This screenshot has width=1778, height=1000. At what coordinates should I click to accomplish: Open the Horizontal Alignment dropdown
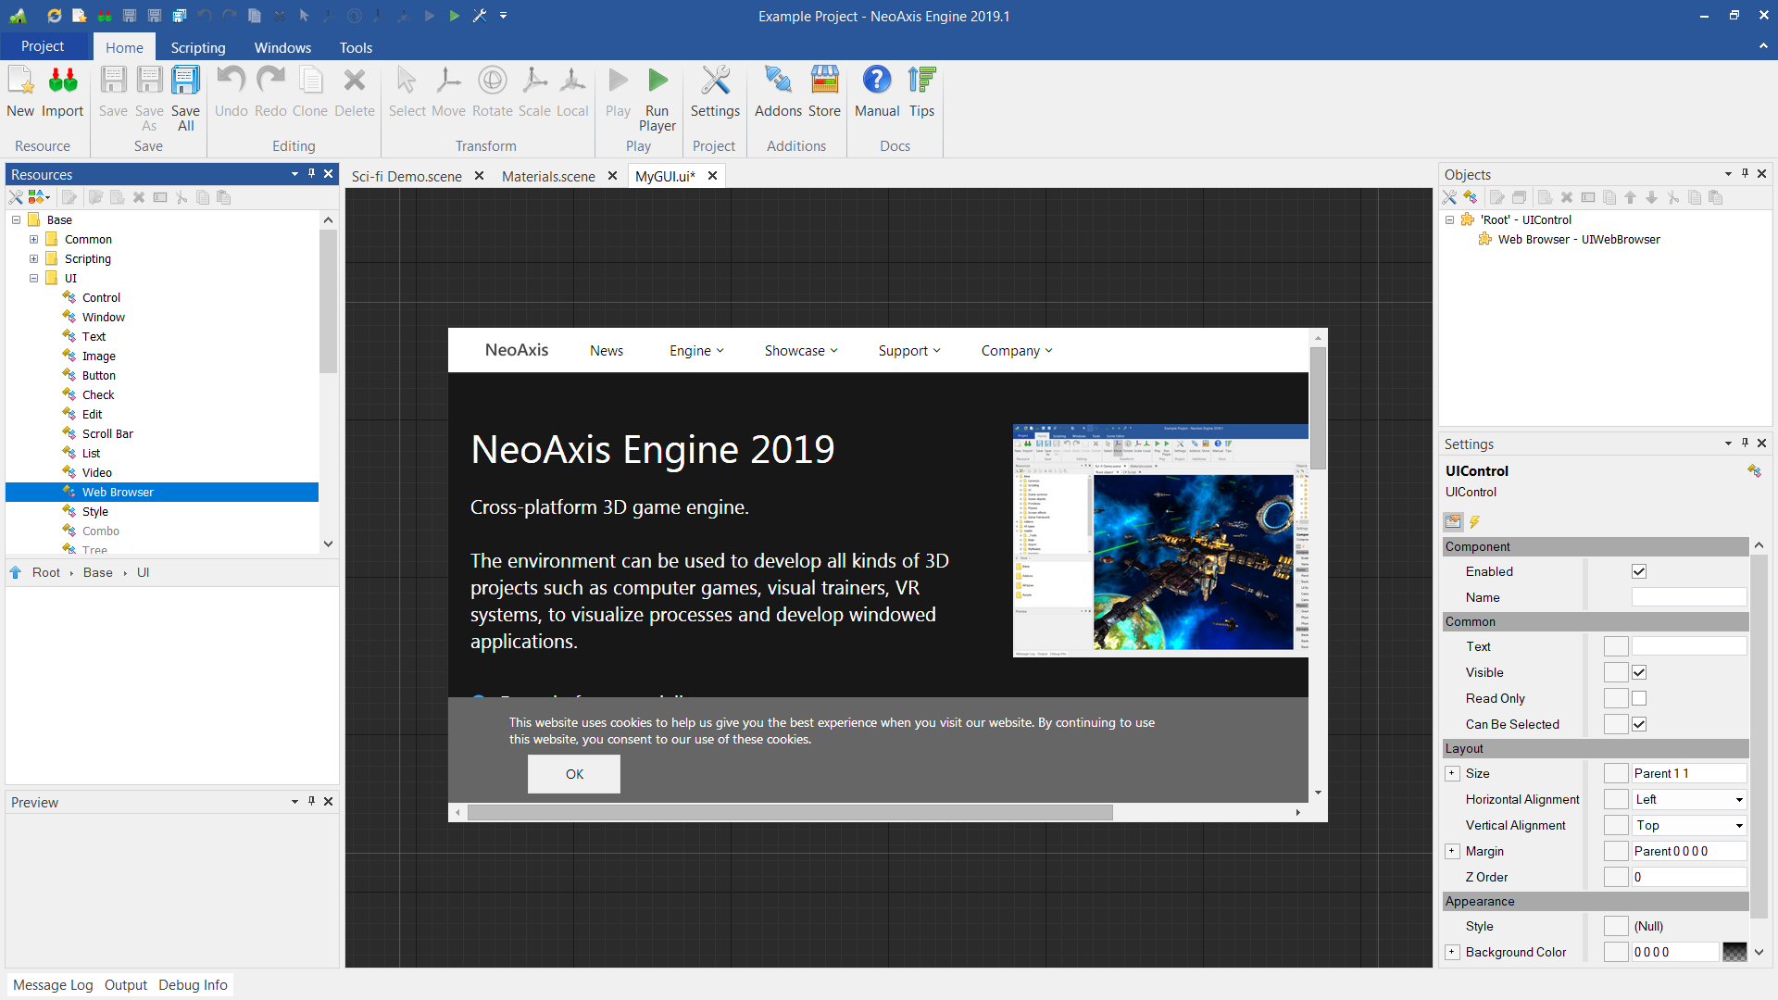(x=1738, y=800)
